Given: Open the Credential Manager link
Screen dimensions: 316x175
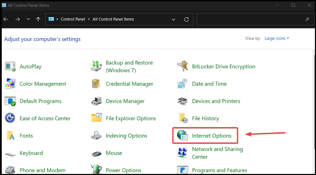Looking at the screenshot, I should [x=129, y=84].
